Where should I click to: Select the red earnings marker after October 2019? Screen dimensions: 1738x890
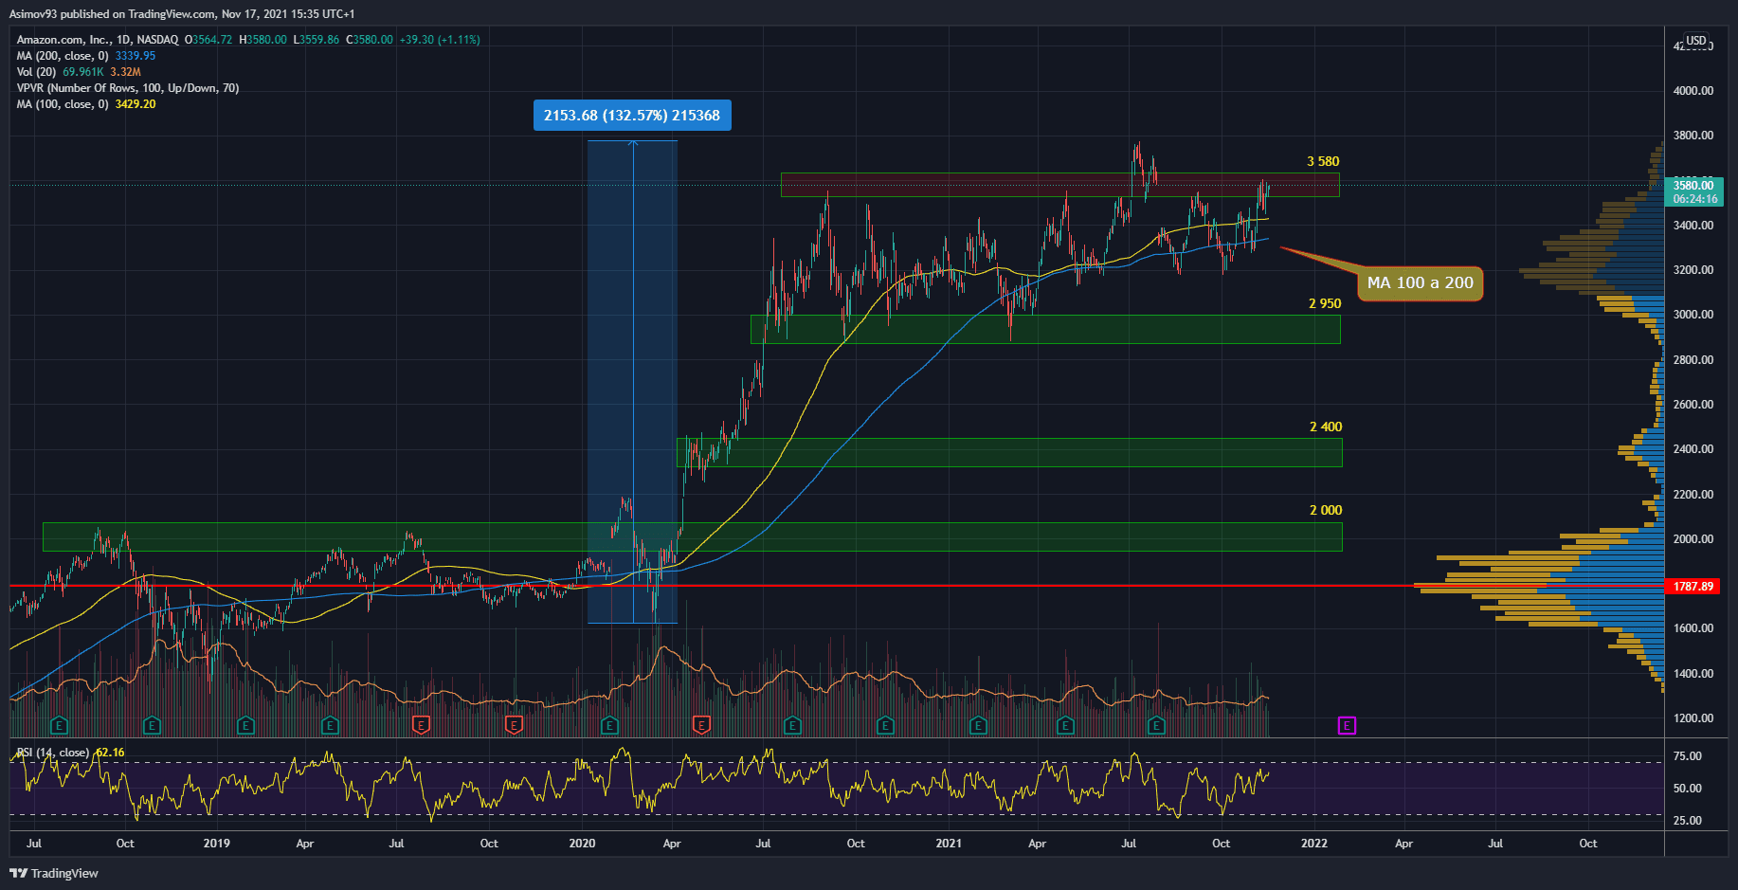(514, 726)
